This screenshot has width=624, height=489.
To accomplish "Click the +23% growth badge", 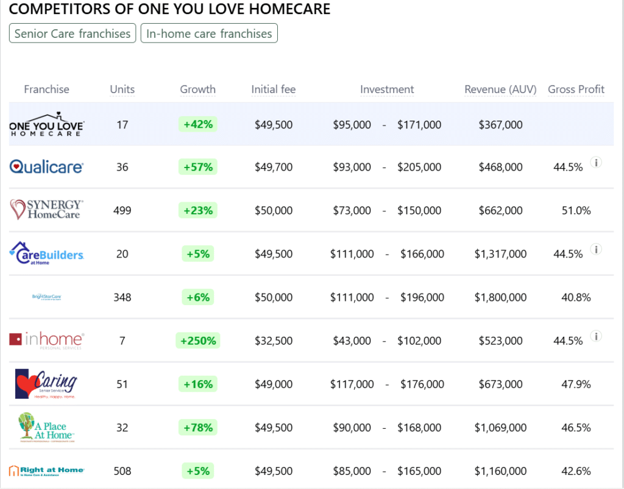I will coord(198,210).
